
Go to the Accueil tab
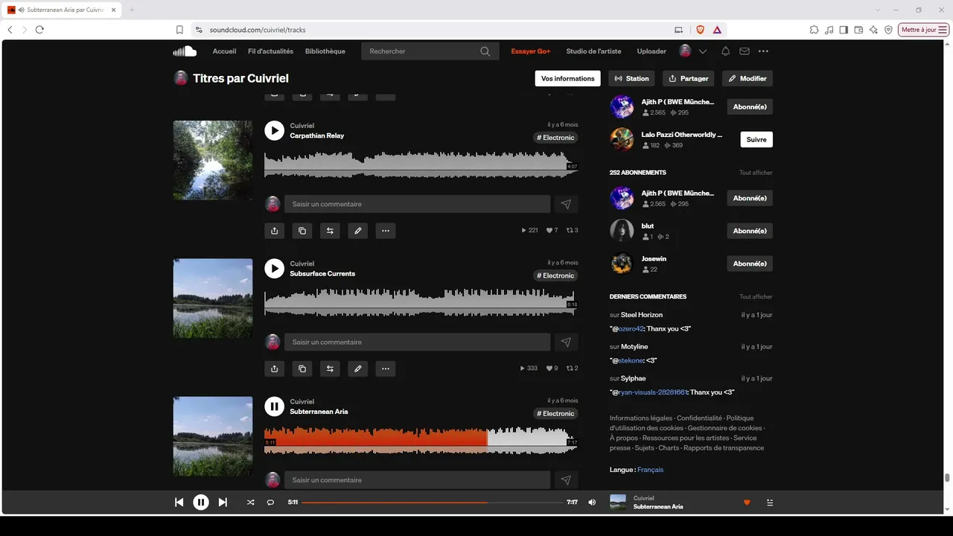(224, 51)
